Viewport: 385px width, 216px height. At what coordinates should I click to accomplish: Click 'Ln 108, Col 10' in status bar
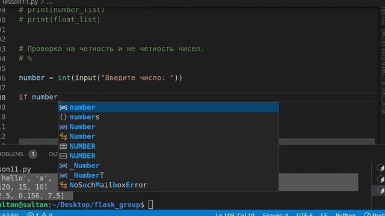click(x=235, y=215)
